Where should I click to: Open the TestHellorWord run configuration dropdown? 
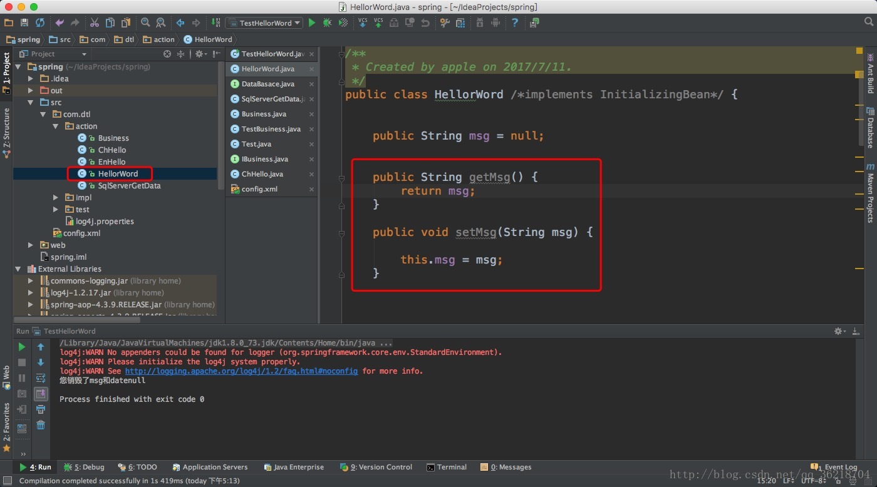click(x=264, y=23)
